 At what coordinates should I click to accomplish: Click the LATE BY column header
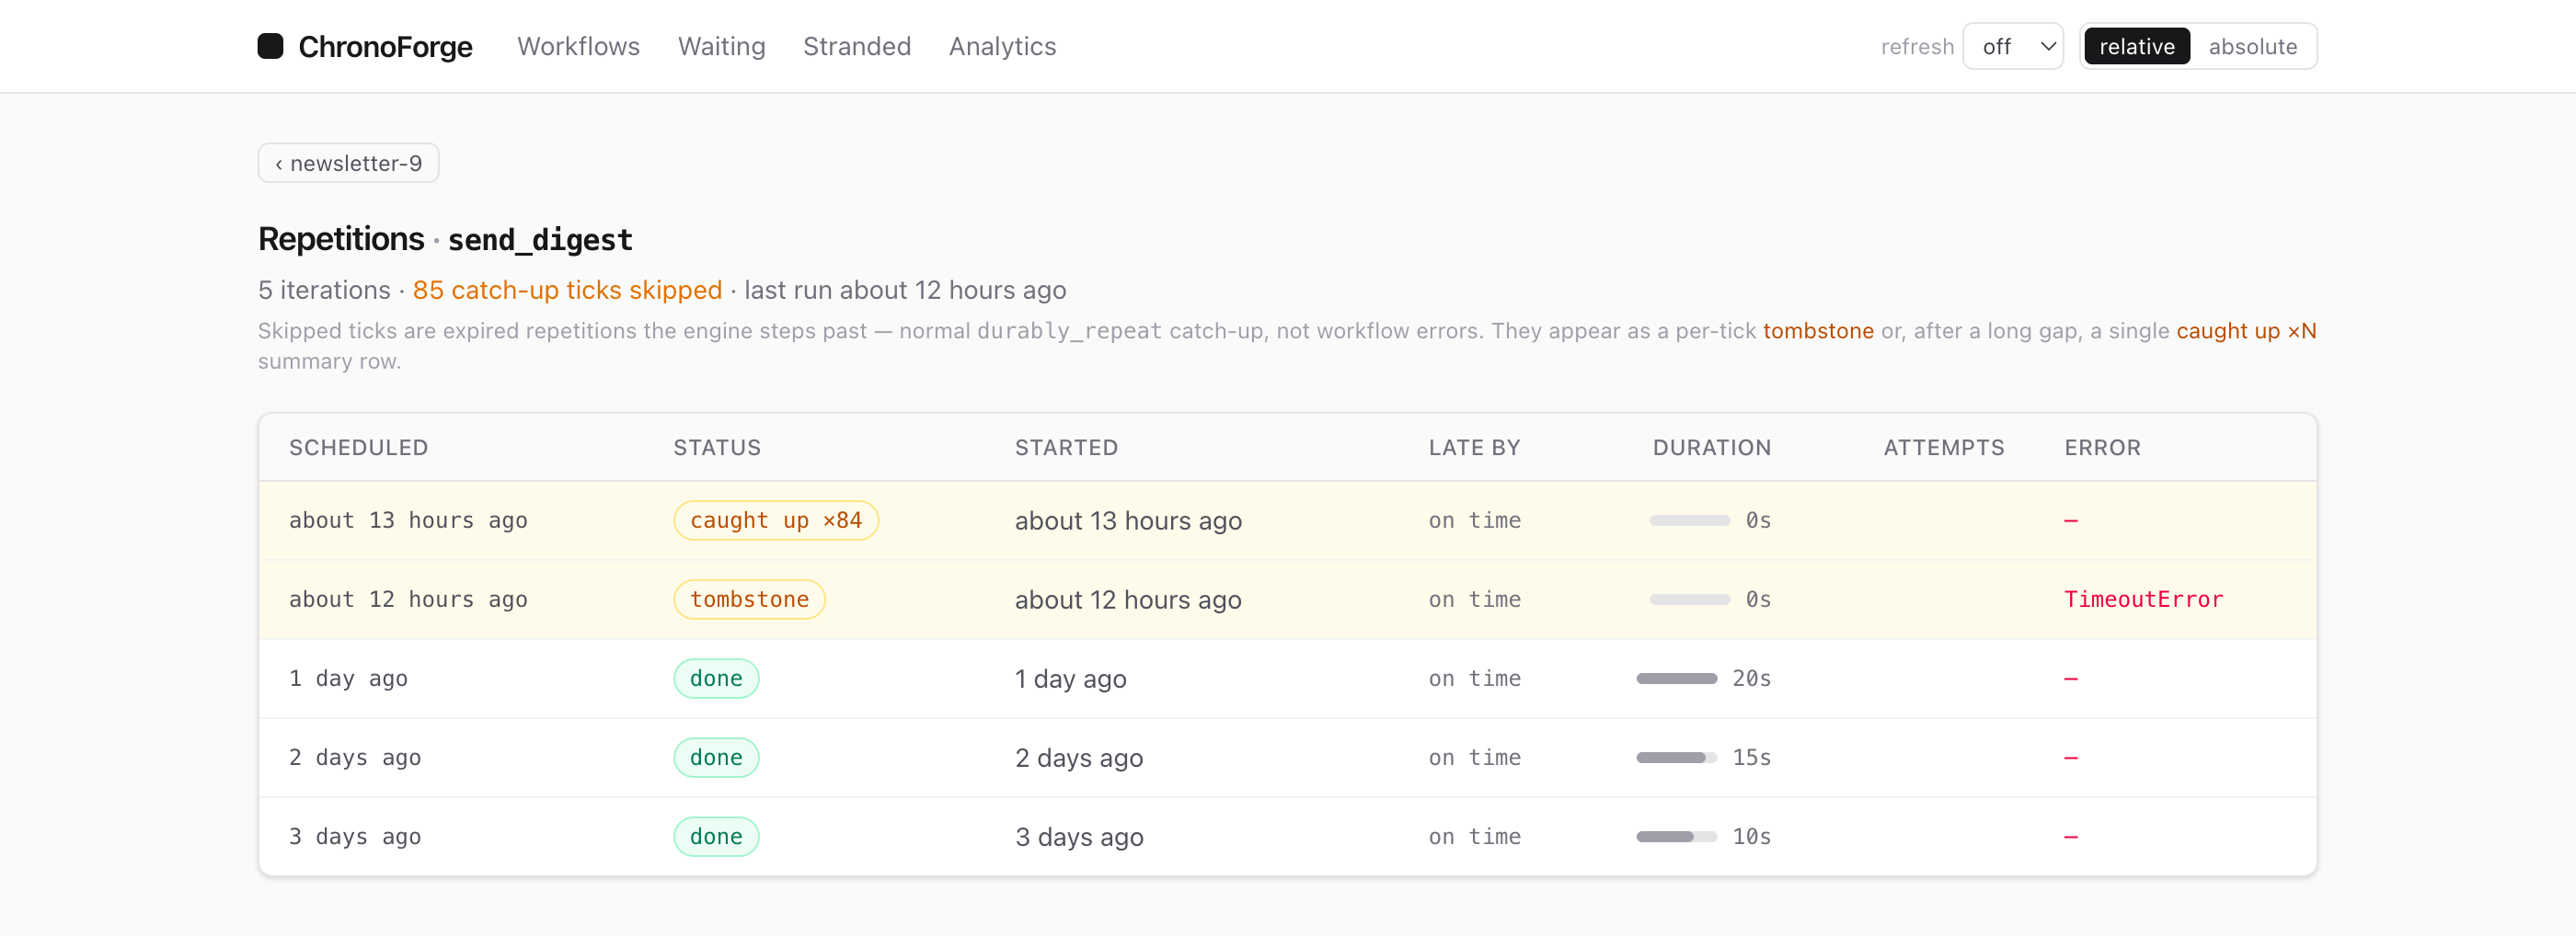tap(1474, 448)
